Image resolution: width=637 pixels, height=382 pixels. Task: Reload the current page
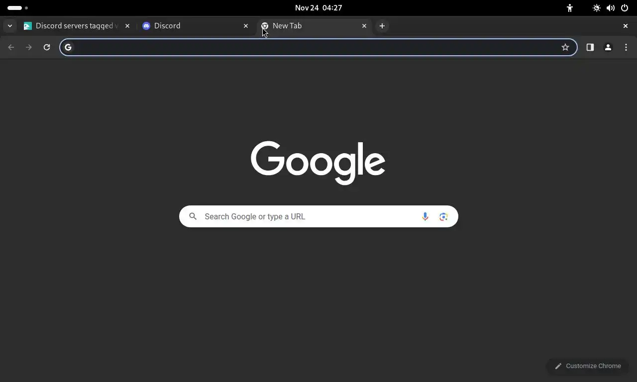point(47,47)
